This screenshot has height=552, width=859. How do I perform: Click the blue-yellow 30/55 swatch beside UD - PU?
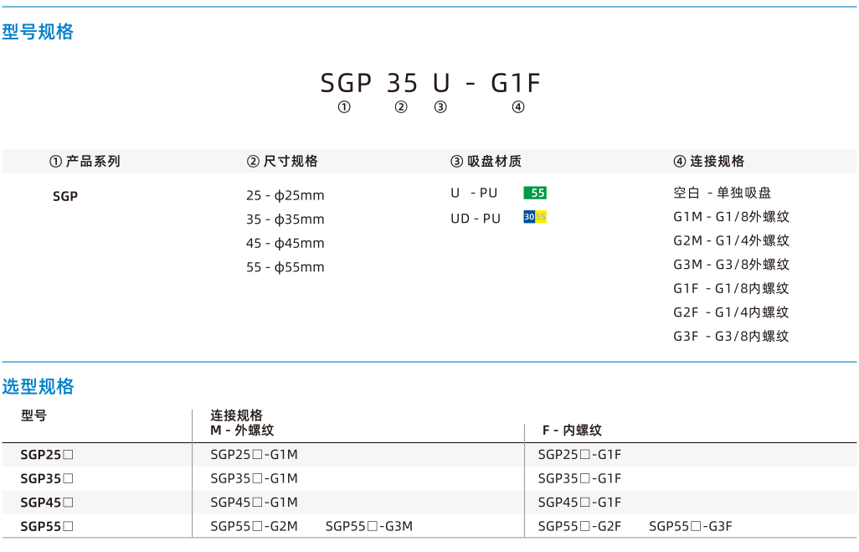coord(535,217)
